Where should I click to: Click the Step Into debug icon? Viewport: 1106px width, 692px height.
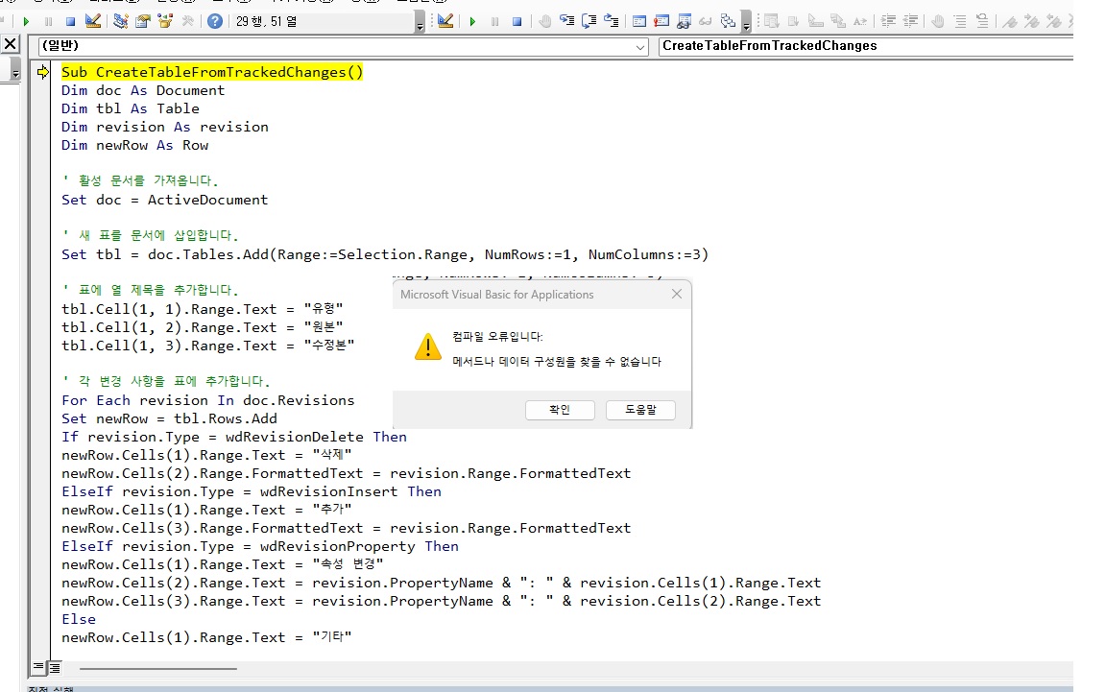(x=567, y=21)
